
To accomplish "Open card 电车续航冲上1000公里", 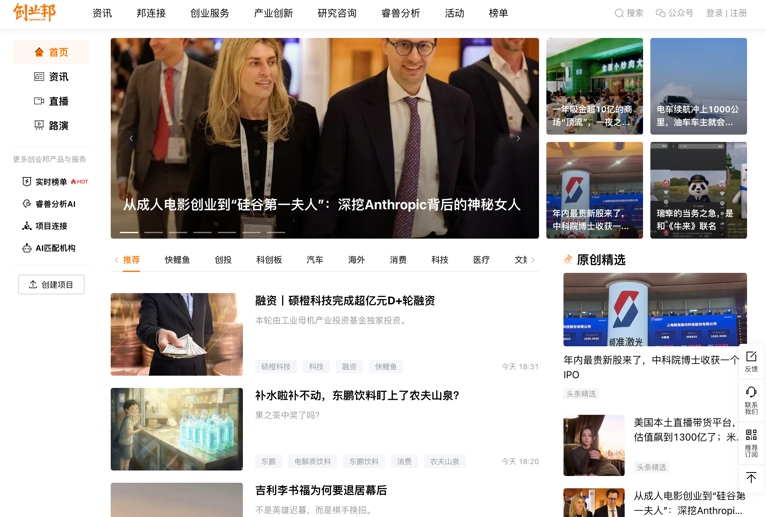I will pyautogui.click(x=698, y=86).
